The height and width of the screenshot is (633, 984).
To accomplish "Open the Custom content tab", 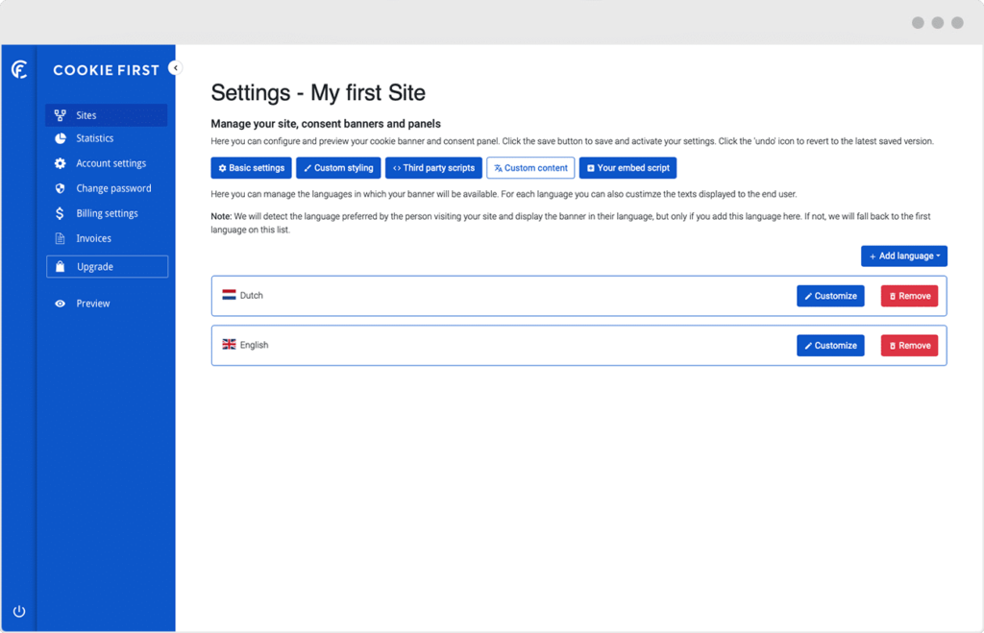I will coord(530,167).
